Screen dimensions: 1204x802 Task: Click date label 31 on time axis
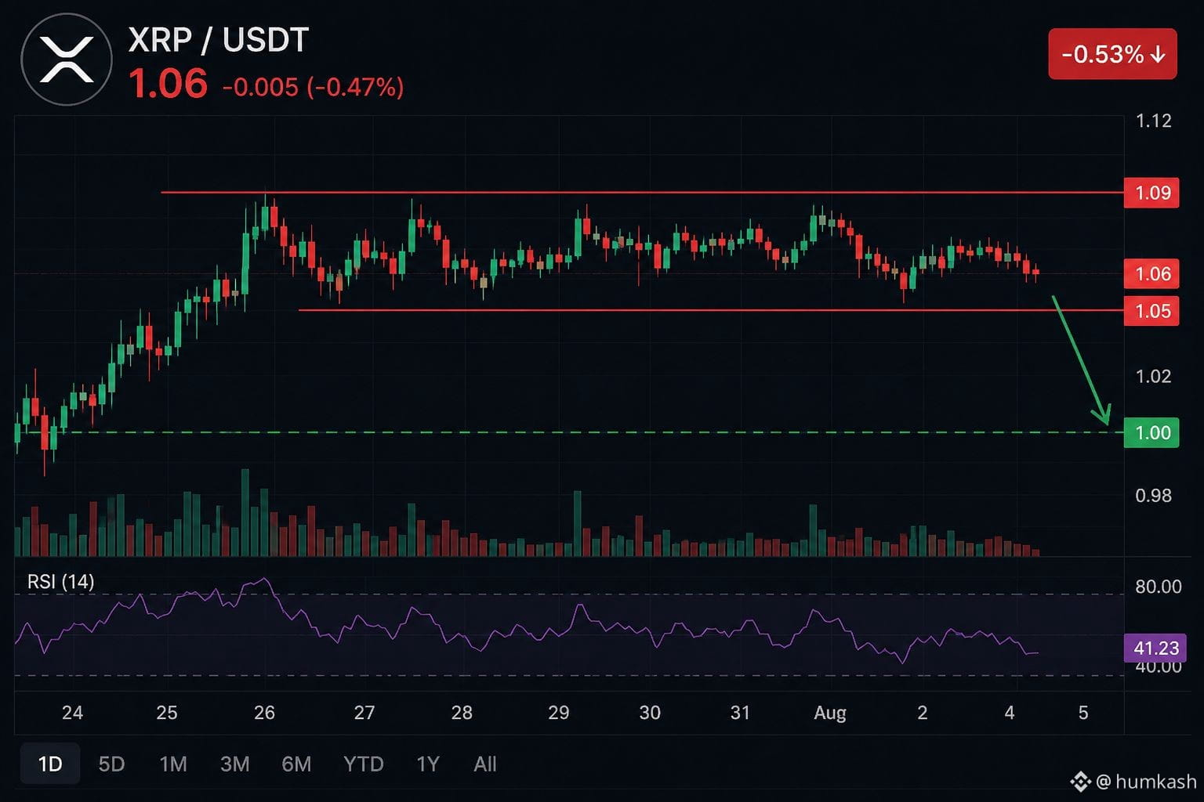point(740,713)
